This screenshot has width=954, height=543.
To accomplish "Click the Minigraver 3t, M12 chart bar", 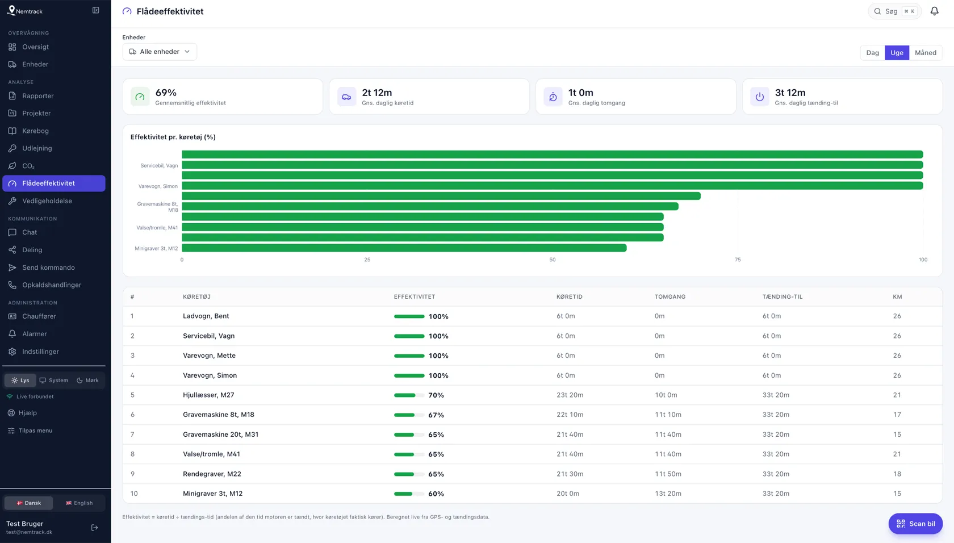I will 404,248.
